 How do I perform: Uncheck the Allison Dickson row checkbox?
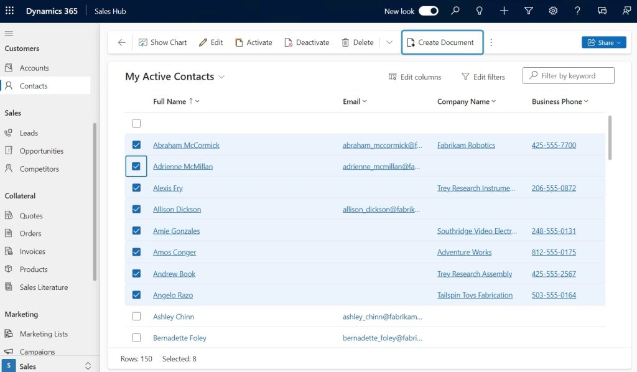pyautogui.click(x=136, y=209)
